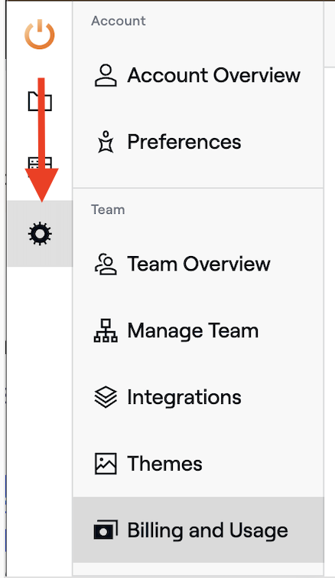The width and height of the screenshot is (335, 578).
Task: Open the folder icon in sidebar
Action: point(40,100)
